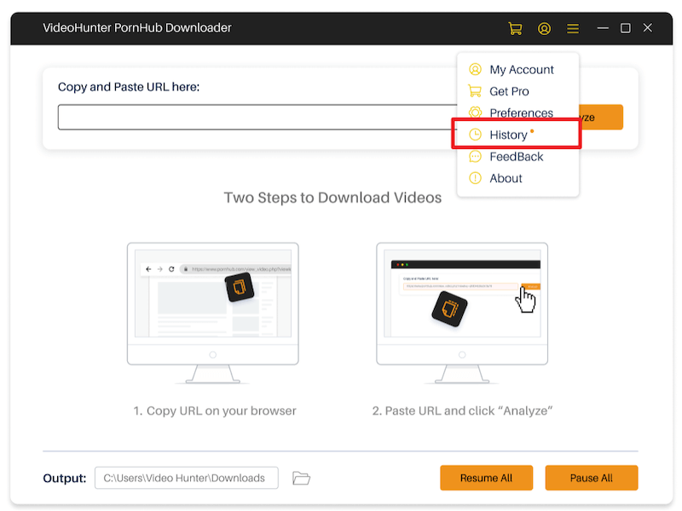Screen dimensions: 682x511
Task: Click the Resume All button
Action: click(486, 478)
